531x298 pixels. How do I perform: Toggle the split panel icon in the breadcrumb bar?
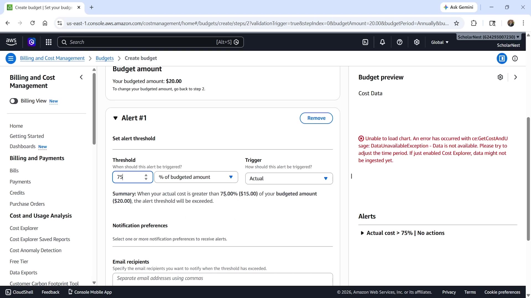502,58
